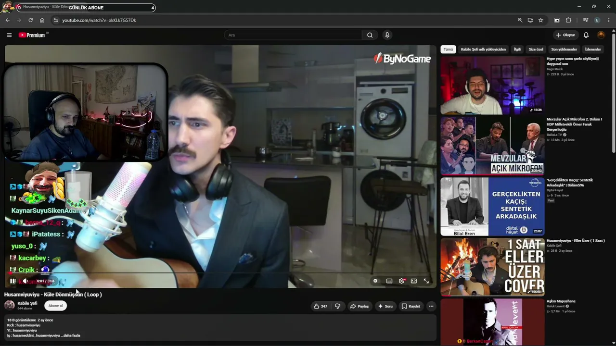Install the page as an app

coord(530,20)
